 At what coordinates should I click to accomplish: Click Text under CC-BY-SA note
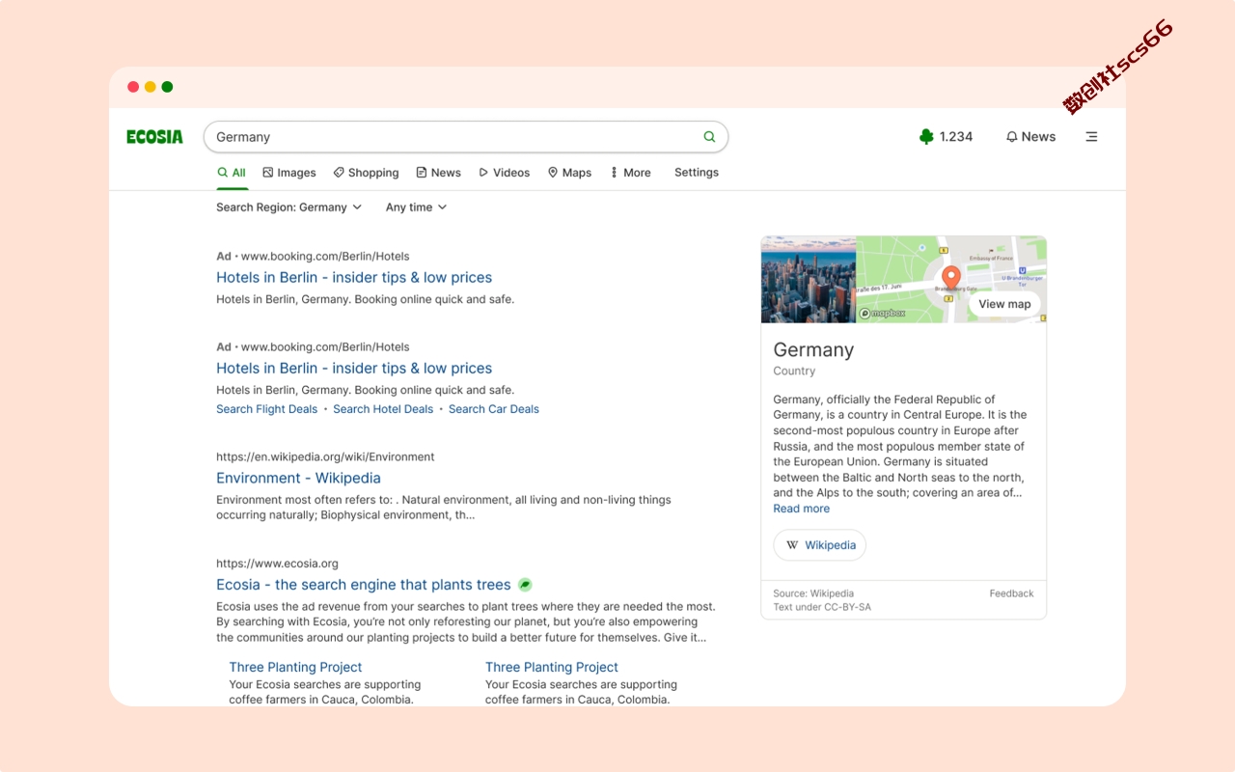click(822, 607)
